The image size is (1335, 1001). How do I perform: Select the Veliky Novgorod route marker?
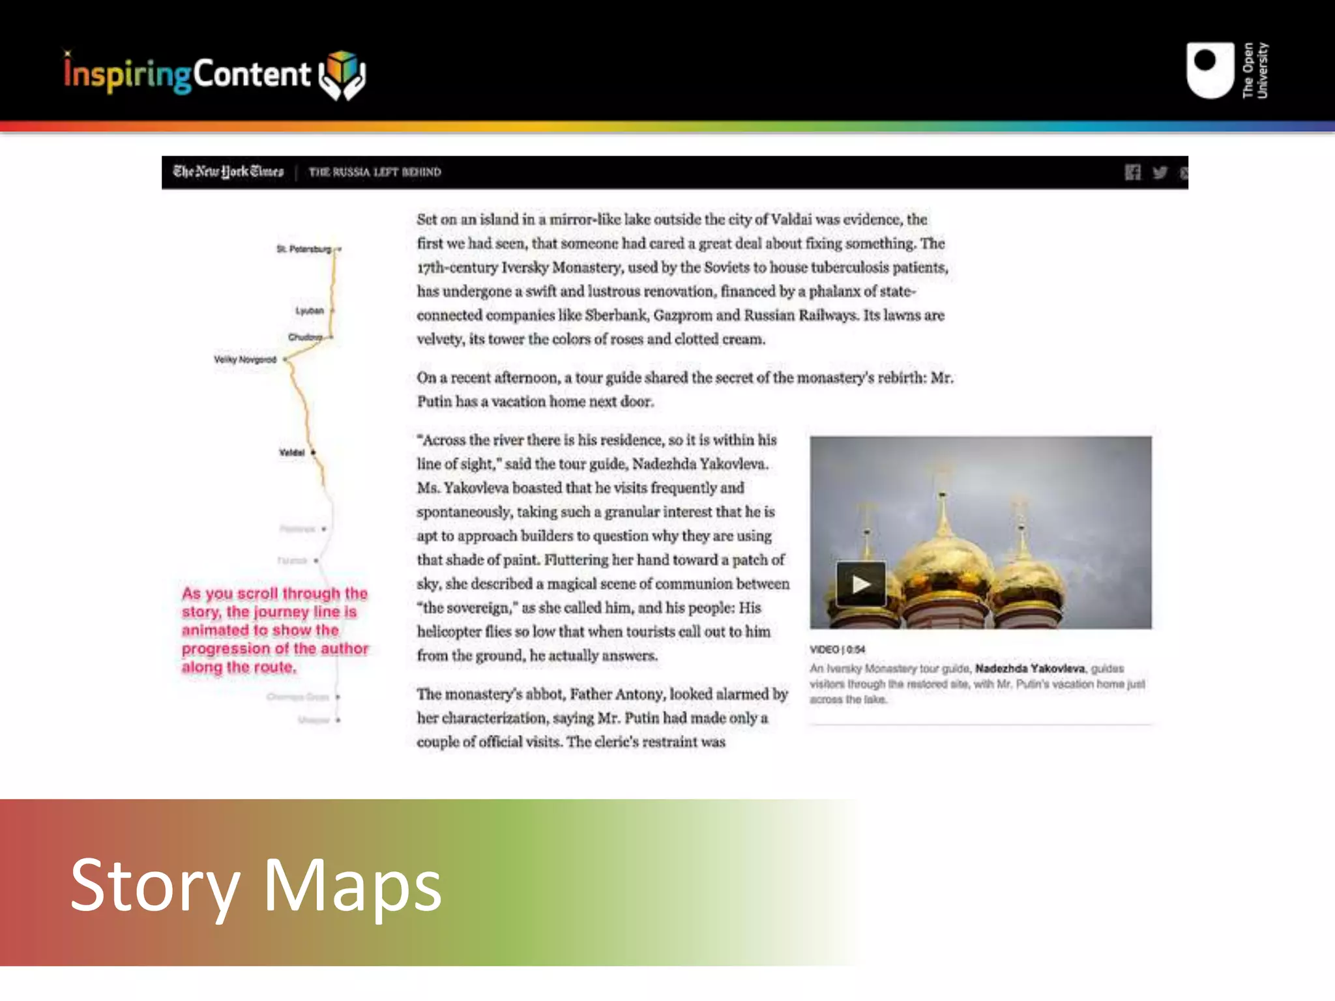pos(285,359)
